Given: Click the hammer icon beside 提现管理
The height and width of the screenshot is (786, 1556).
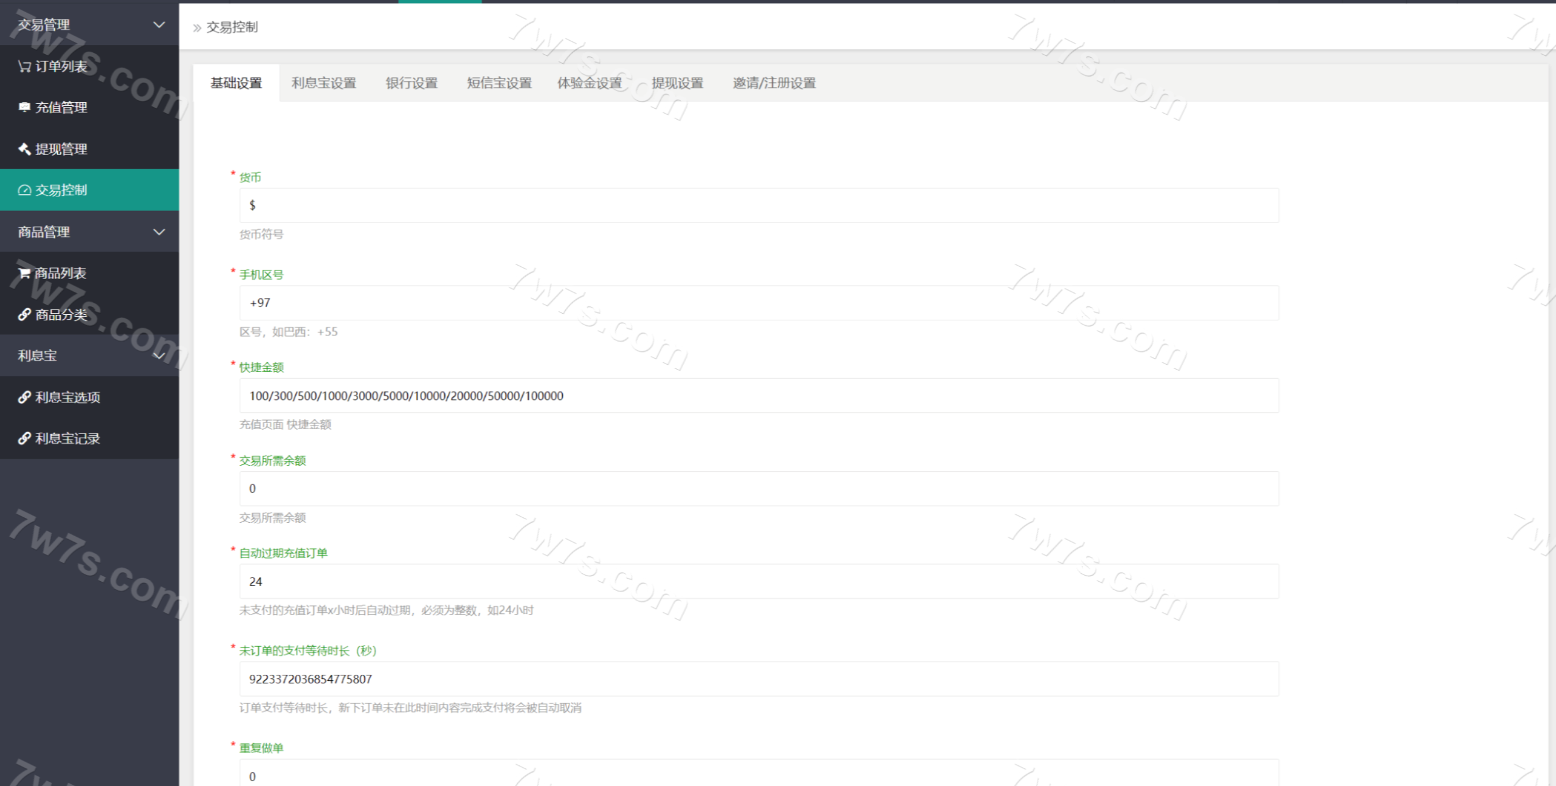Looking at the screenshot, I should click(x=24, y=149).
